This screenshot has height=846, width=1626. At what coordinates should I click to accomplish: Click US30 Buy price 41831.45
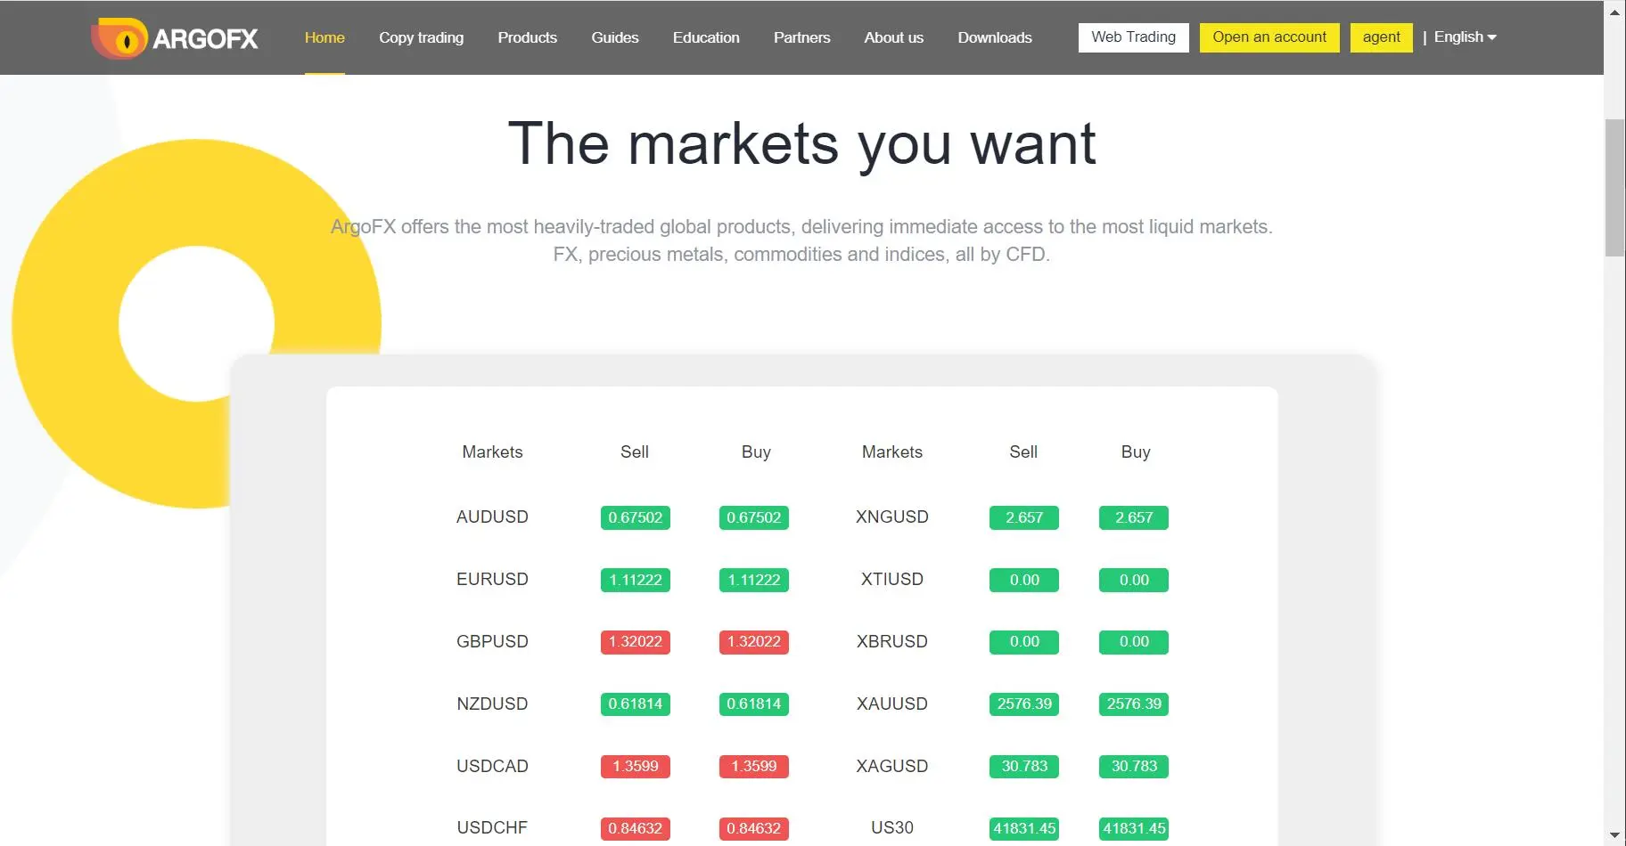pyautogui.click(x=1134, y=829)
